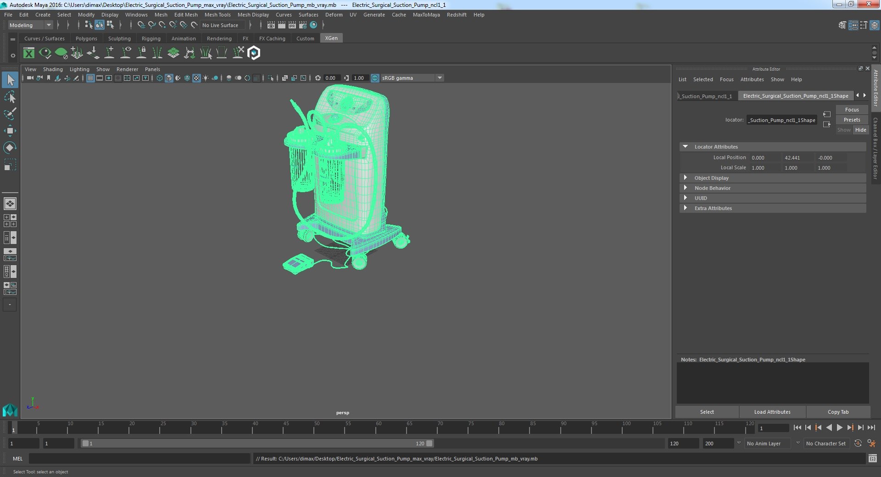Click the XGen window icon on the shelf
881x477 pixels.
point(29,53)
